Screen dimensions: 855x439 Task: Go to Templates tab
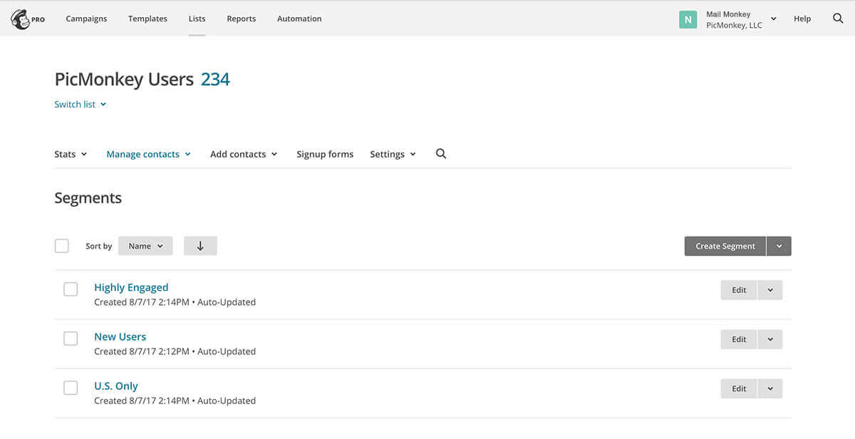click(147, 19)
